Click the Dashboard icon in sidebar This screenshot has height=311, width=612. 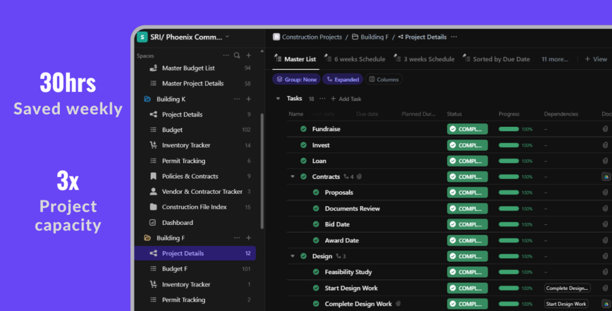coord(152,222)
